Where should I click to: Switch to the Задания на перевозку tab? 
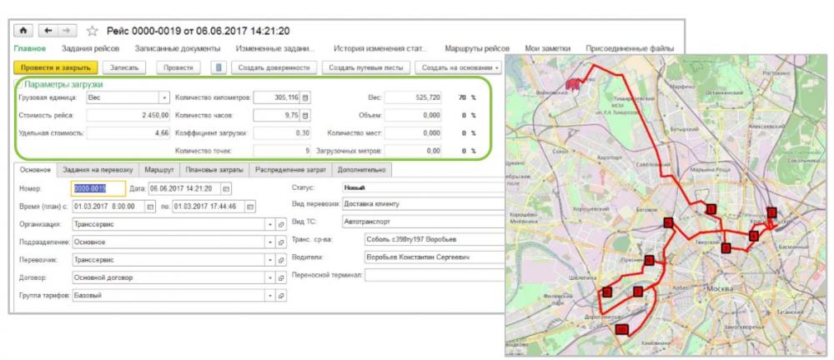click(x=98, y=170)
